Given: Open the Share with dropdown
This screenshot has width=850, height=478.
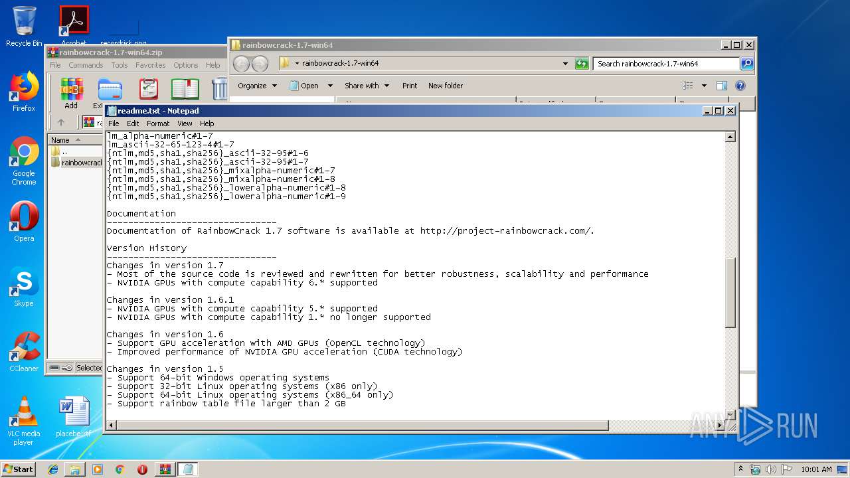Looking at the screenshot, I should 367,86.
